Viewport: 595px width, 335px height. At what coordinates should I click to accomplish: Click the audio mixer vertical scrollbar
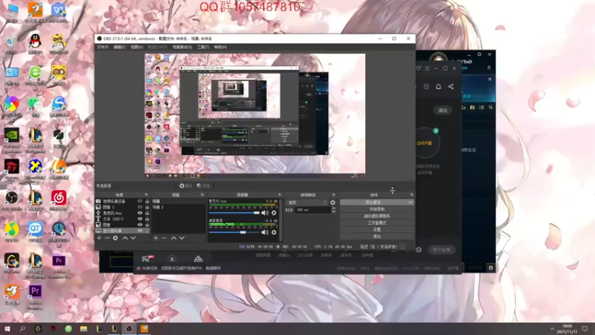[281, 220]
